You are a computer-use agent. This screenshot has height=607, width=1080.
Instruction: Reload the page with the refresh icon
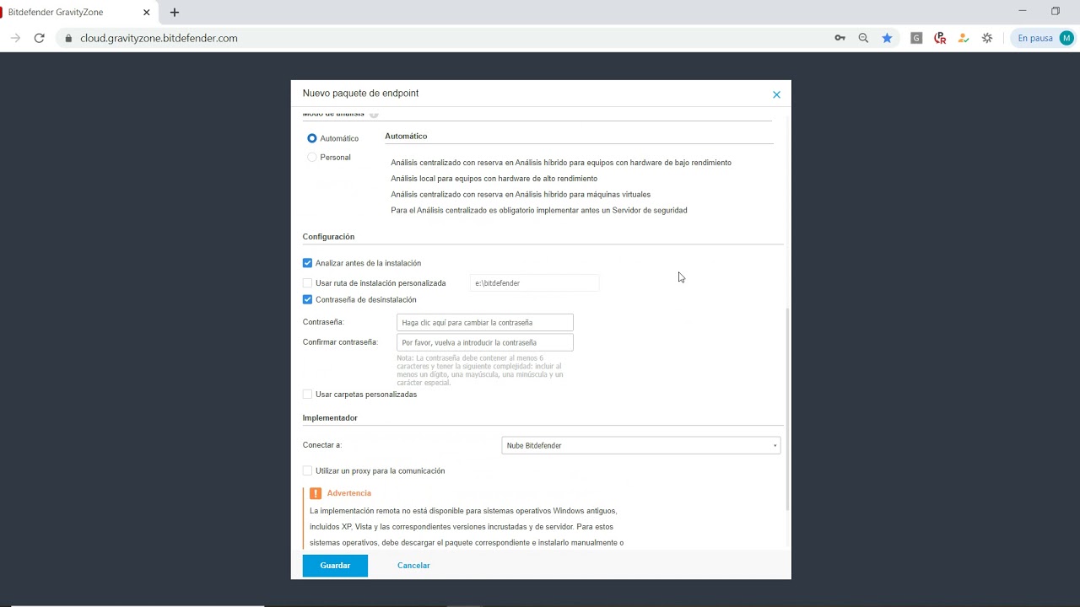(x=39, y=38)
